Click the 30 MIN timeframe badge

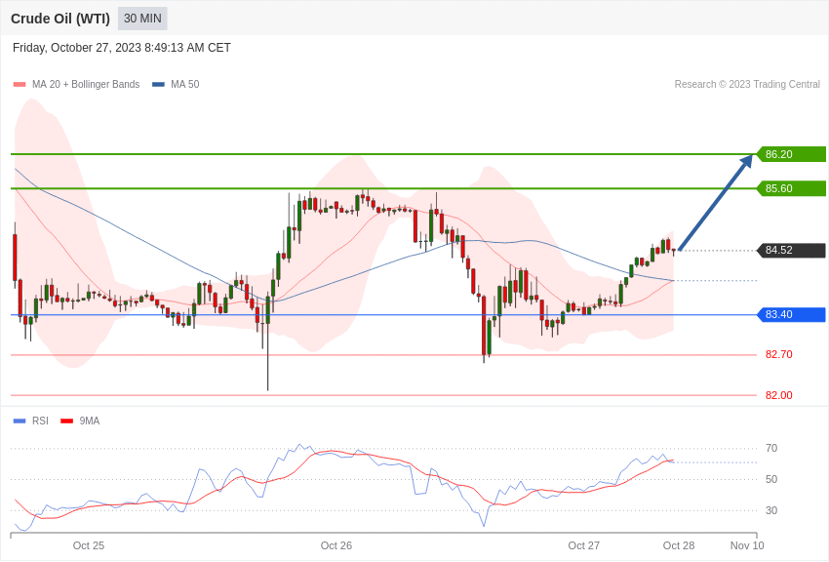pos(142,19)
